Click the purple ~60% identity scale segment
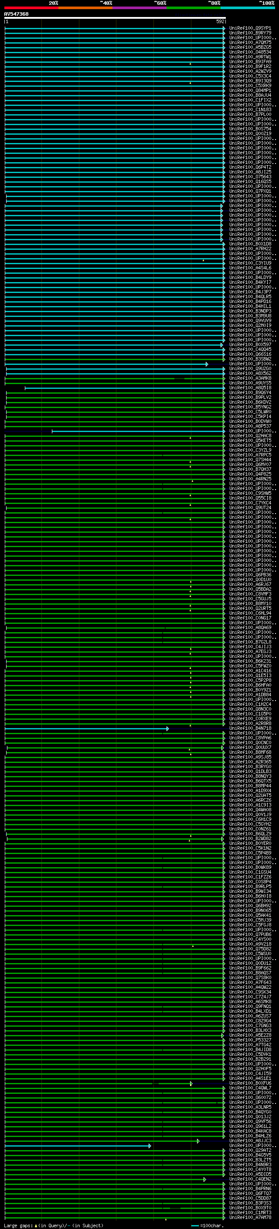 click(x=140, y=8)
